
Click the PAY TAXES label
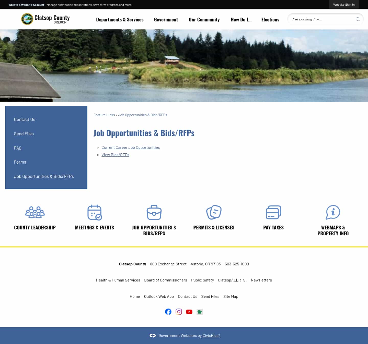coord(273,228)
